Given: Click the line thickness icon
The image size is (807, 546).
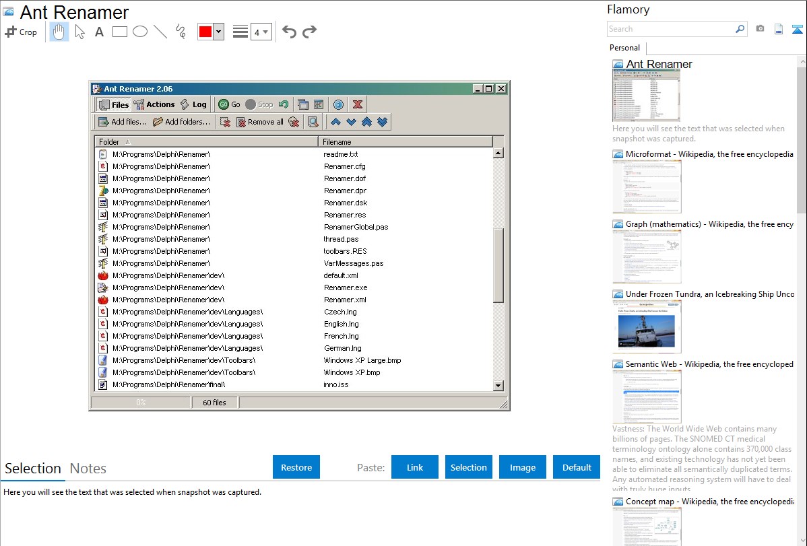Looking at the screenshot, I should 240,32.
